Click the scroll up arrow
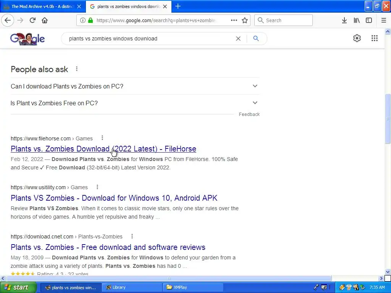 pos(388,31)
